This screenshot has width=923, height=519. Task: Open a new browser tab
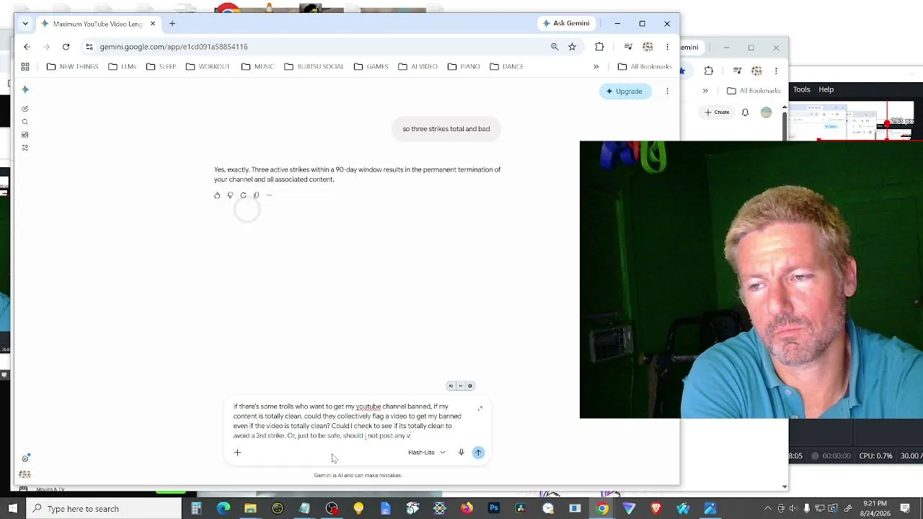172,24
